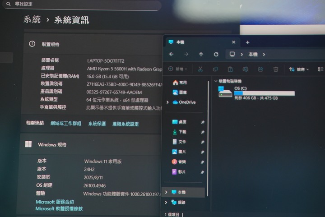Open 圖庫 in navigation pane
This screenshot has height=217, width=325.
180,92
